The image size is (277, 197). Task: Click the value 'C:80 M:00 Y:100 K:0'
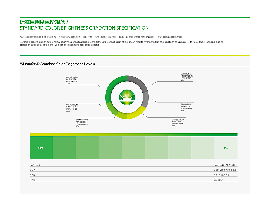pyautogui.click(x=225, y=170)
